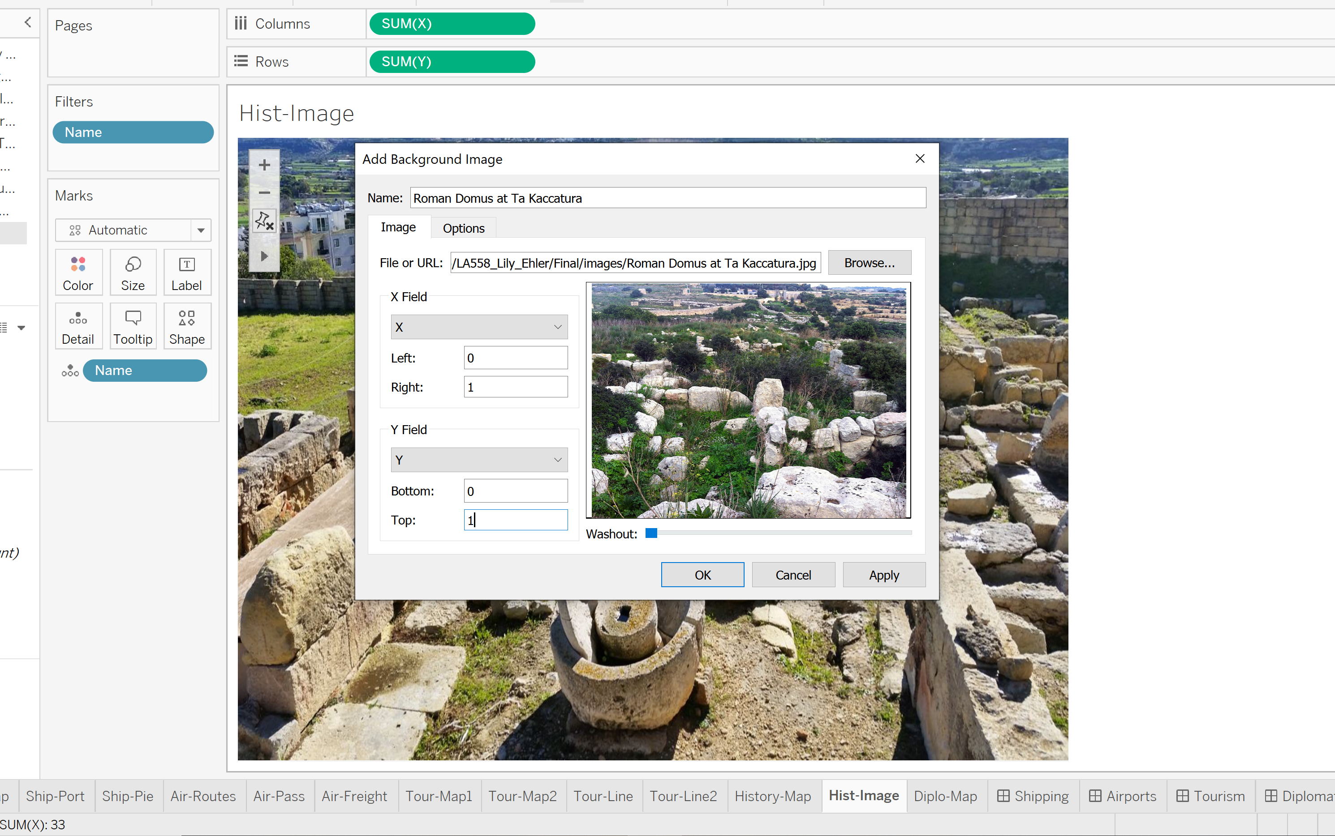Click the map zoom out minus button
Viewport: 1335px width, 836px height.
(265, 192)
